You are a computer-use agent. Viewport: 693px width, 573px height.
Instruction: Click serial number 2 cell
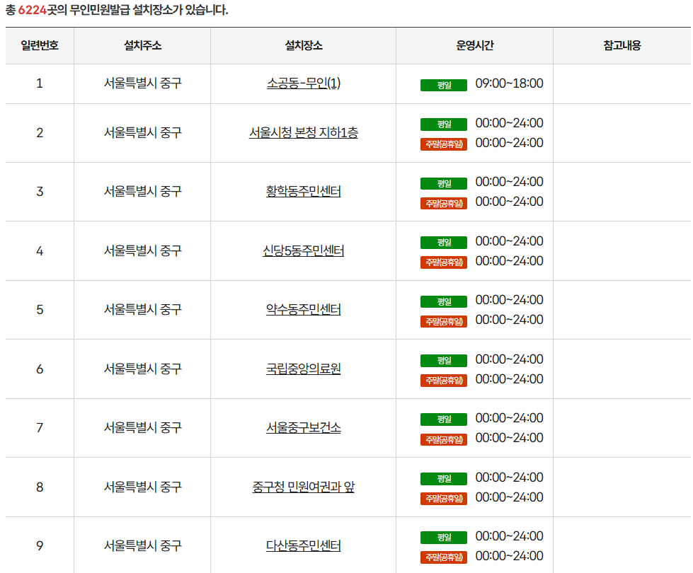[x=40, y=133]
